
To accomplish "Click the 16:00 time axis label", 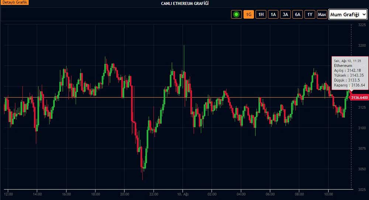I will (66, 194).
